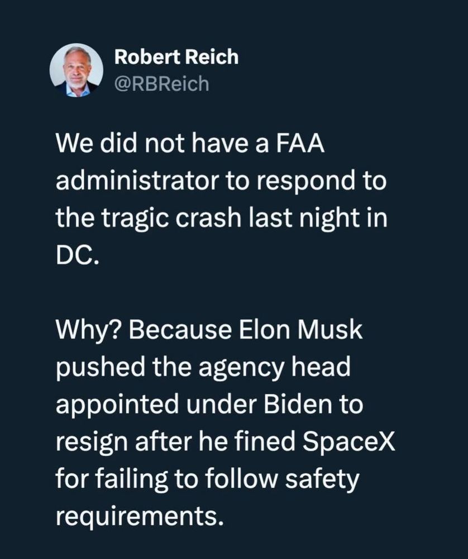Open Robert Reich's profile picture

pyautogui.click(x=76, y=70)
